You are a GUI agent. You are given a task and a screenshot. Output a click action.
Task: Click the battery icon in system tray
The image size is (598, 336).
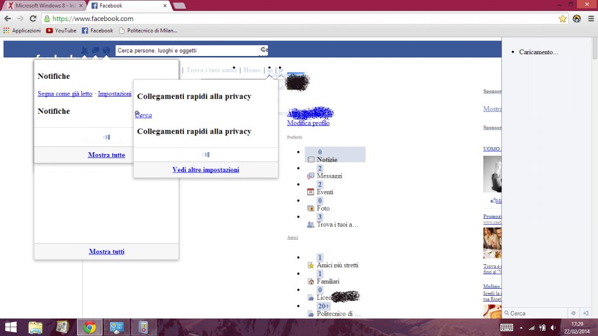[543, 328]
